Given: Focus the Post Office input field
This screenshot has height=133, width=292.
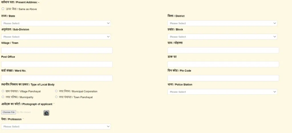Looking at the screenshot, I should pyautogui.click(x=57, y=64).
